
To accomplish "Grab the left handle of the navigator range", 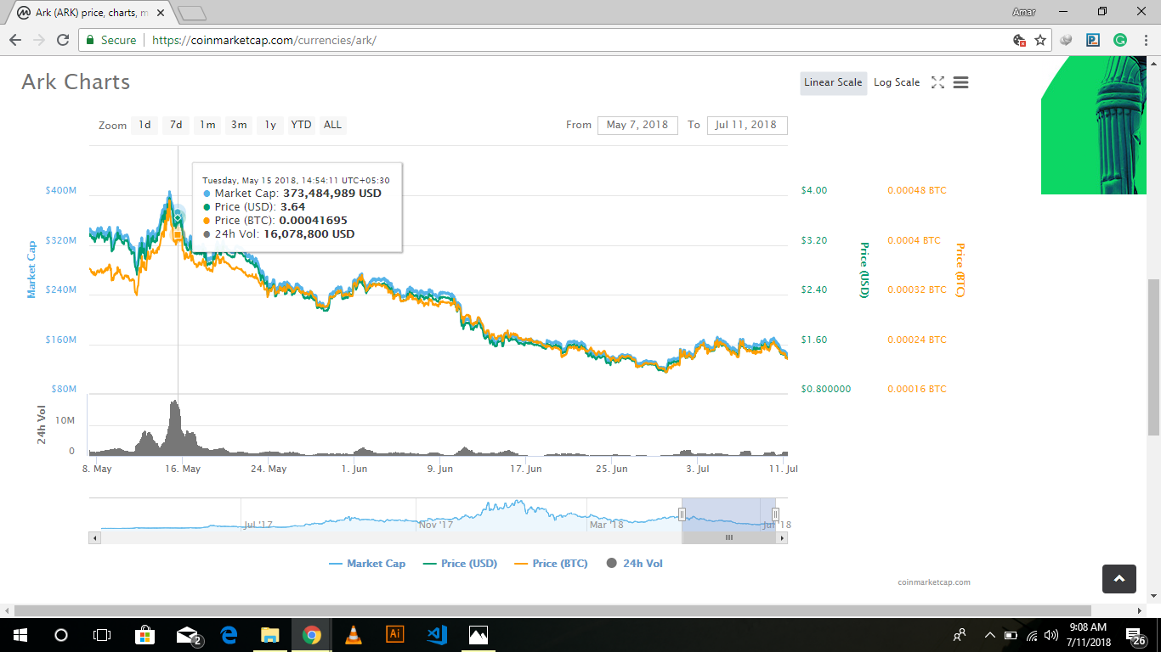I will (x=682, y=514).
